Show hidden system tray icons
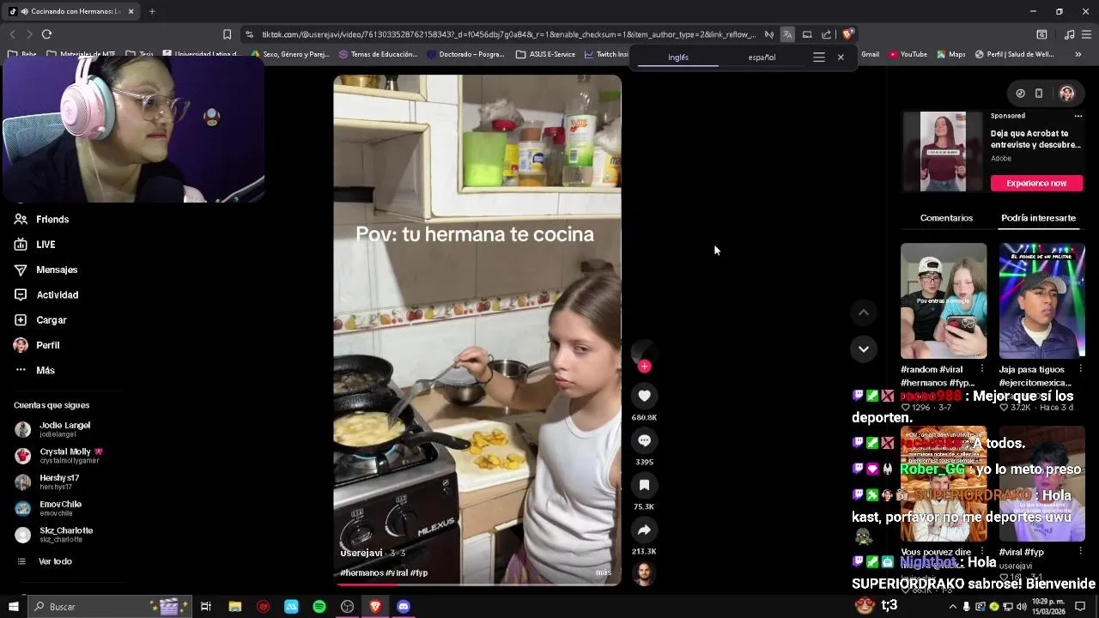This screenshot has width=1099, height=618. pyautogui.click(x=952, y=607)
